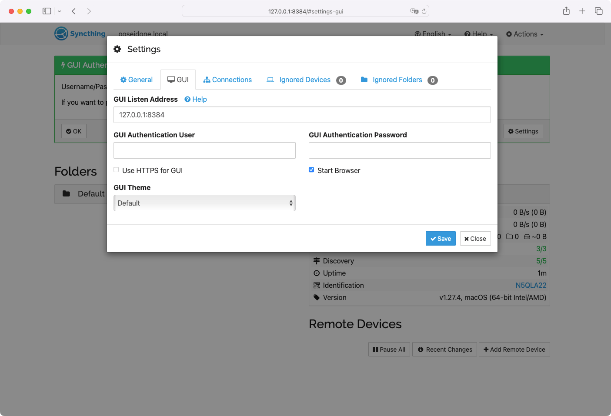Click the GUI Authentication User field
Viewport: 611px width, 416px height.
tap(204, 150)
